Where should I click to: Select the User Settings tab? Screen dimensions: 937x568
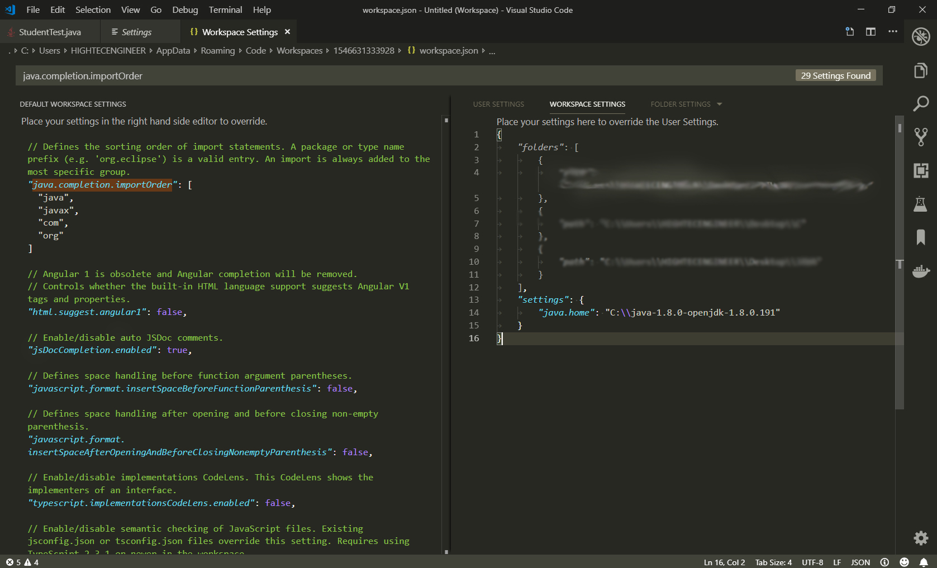[x=498, y=104]
